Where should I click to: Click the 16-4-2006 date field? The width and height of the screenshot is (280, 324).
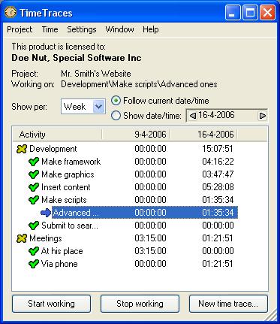pyautogui.click(x=227, y=116)
